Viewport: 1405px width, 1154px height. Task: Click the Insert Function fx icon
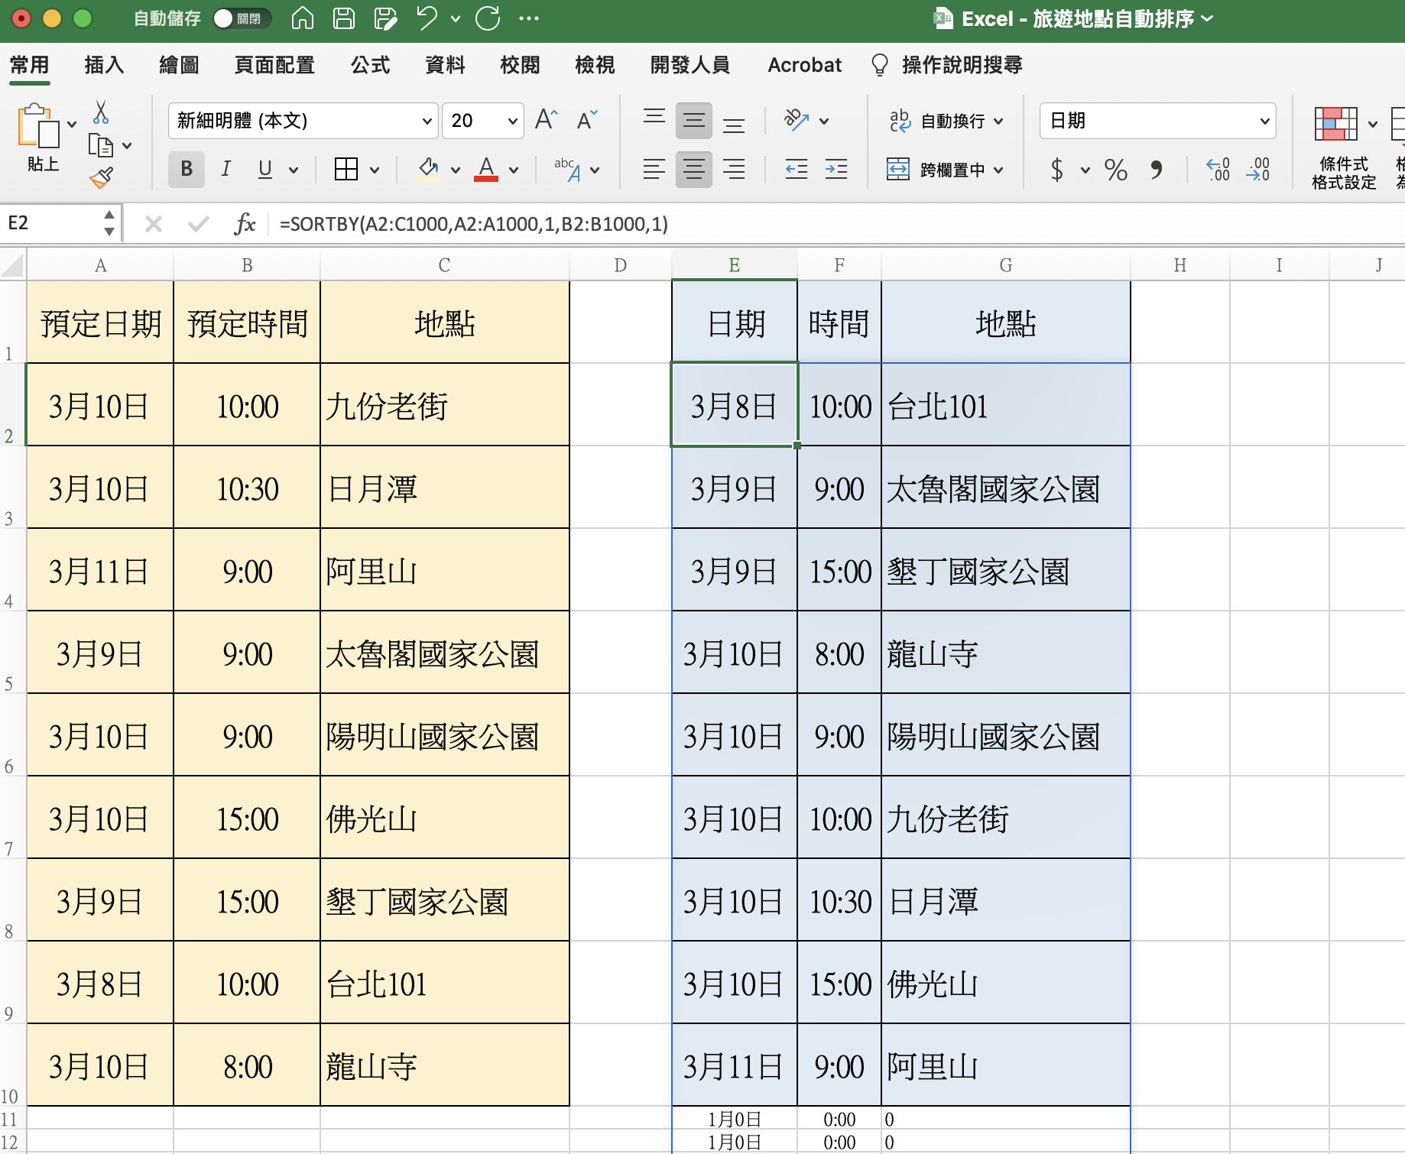click(245, 224)
